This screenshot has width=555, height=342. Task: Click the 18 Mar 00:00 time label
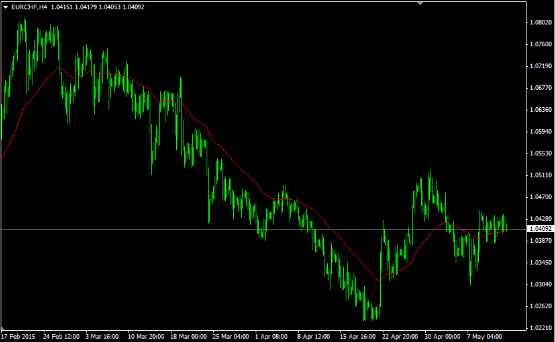click(188, 336)
